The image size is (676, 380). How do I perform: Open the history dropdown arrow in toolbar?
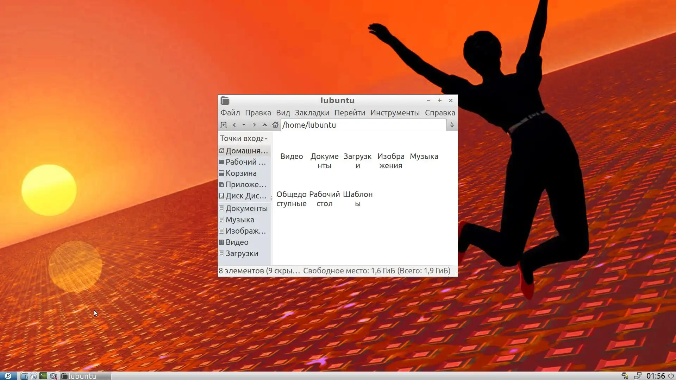pyautogui.click(x=244, y=125)
